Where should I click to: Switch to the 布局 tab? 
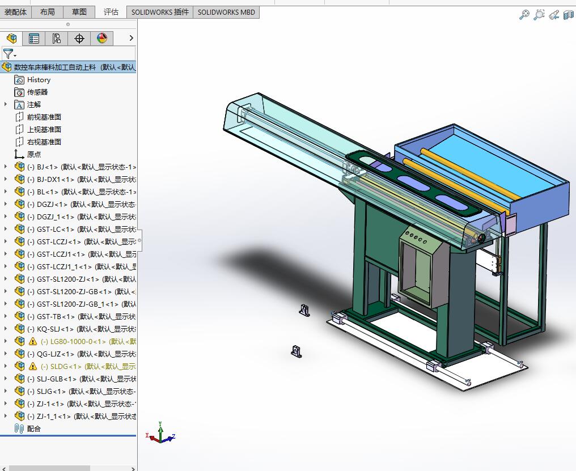[x=48, y=12]
